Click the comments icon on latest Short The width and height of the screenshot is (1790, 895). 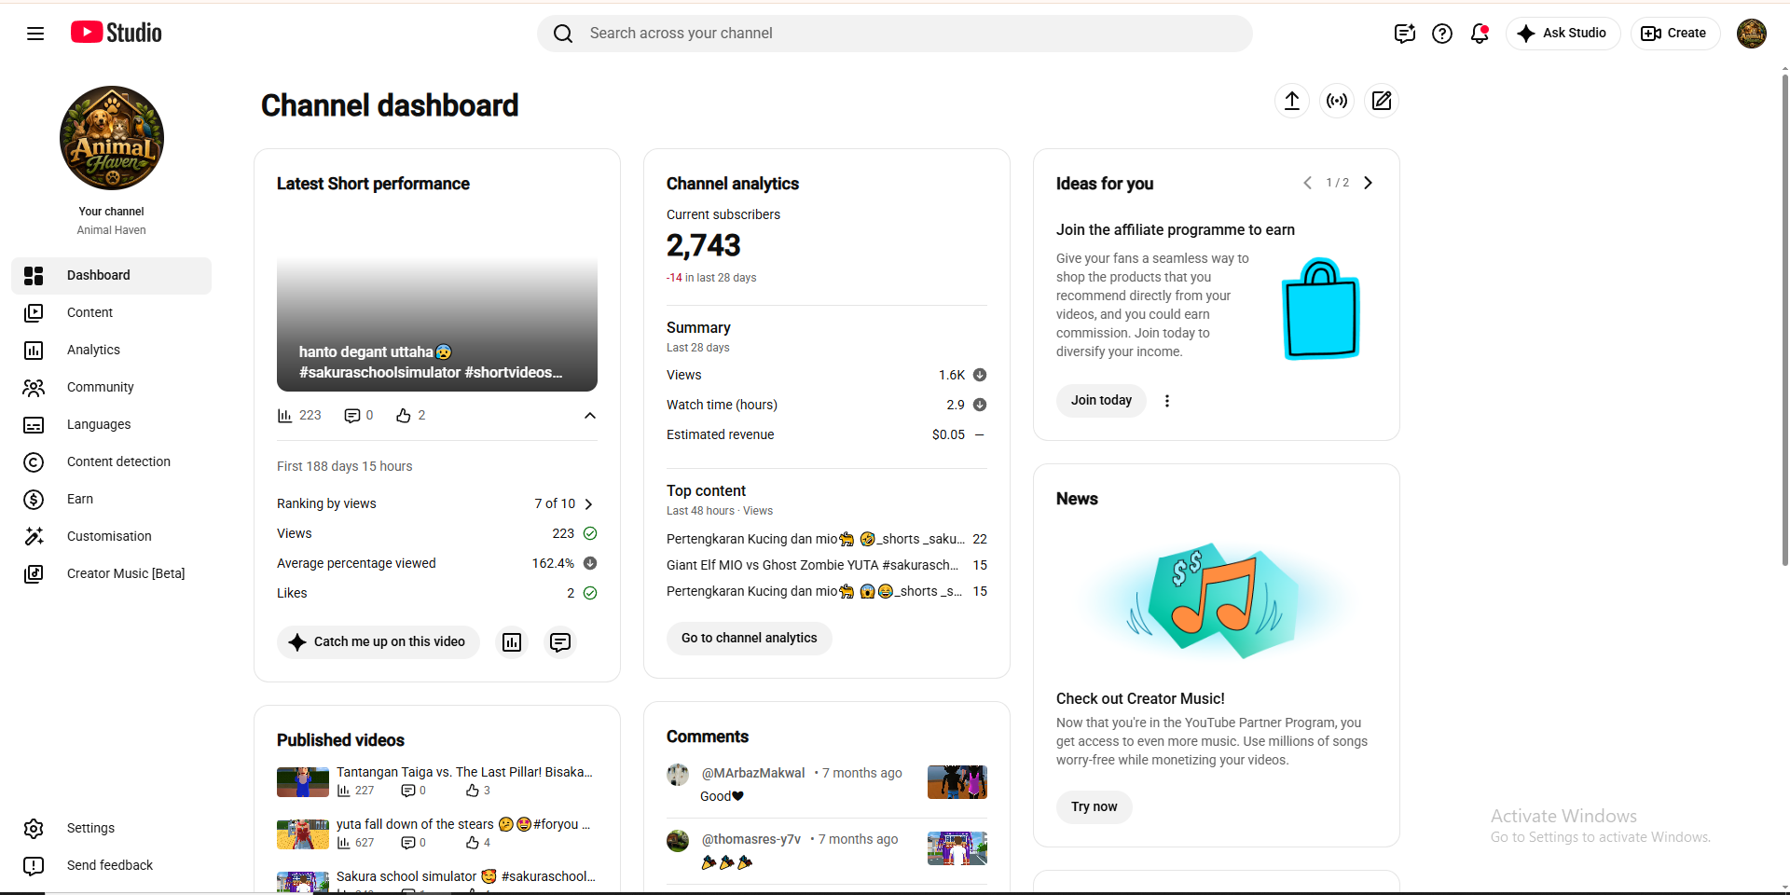pos(351,416)
